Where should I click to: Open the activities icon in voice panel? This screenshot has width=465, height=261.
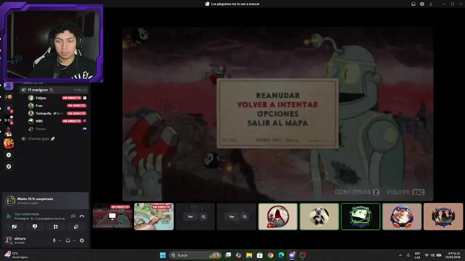pyautogui.click(x=56, y=227)
